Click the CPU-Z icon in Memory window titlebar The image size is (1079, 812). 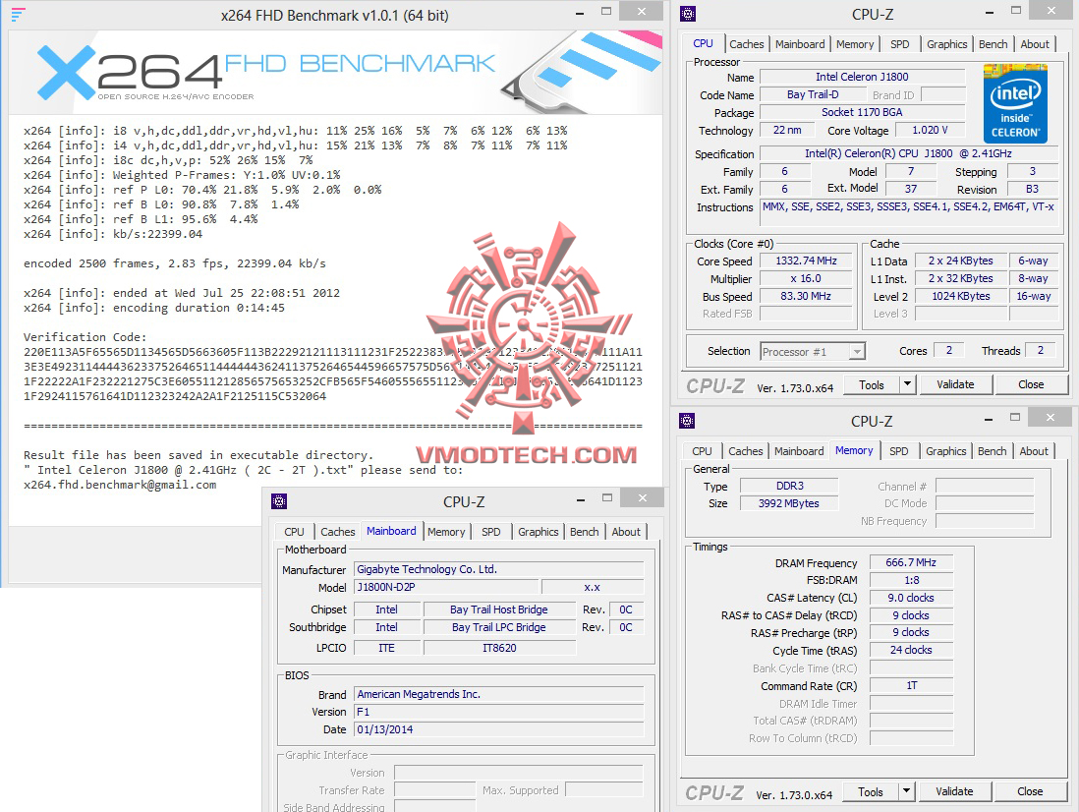(686, 421)
